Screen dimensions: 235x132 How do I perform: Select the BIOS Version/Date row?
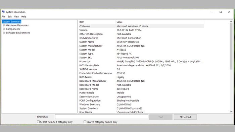141,65
